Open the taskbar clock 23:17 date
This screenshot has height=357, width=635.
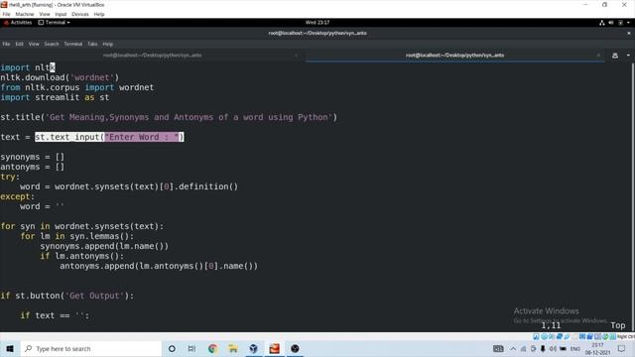(x=597, y=348)
